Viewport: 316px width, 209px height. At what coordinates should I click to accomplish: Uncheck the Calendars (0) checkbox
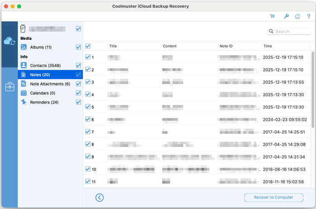tap(79, 93)
